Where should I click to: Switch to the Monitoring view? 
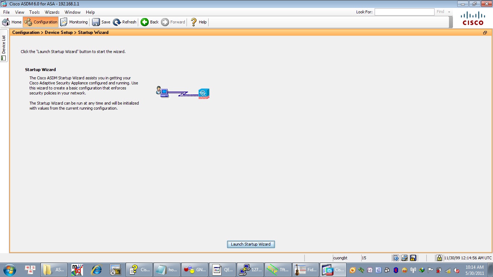(x=74, y=22)
